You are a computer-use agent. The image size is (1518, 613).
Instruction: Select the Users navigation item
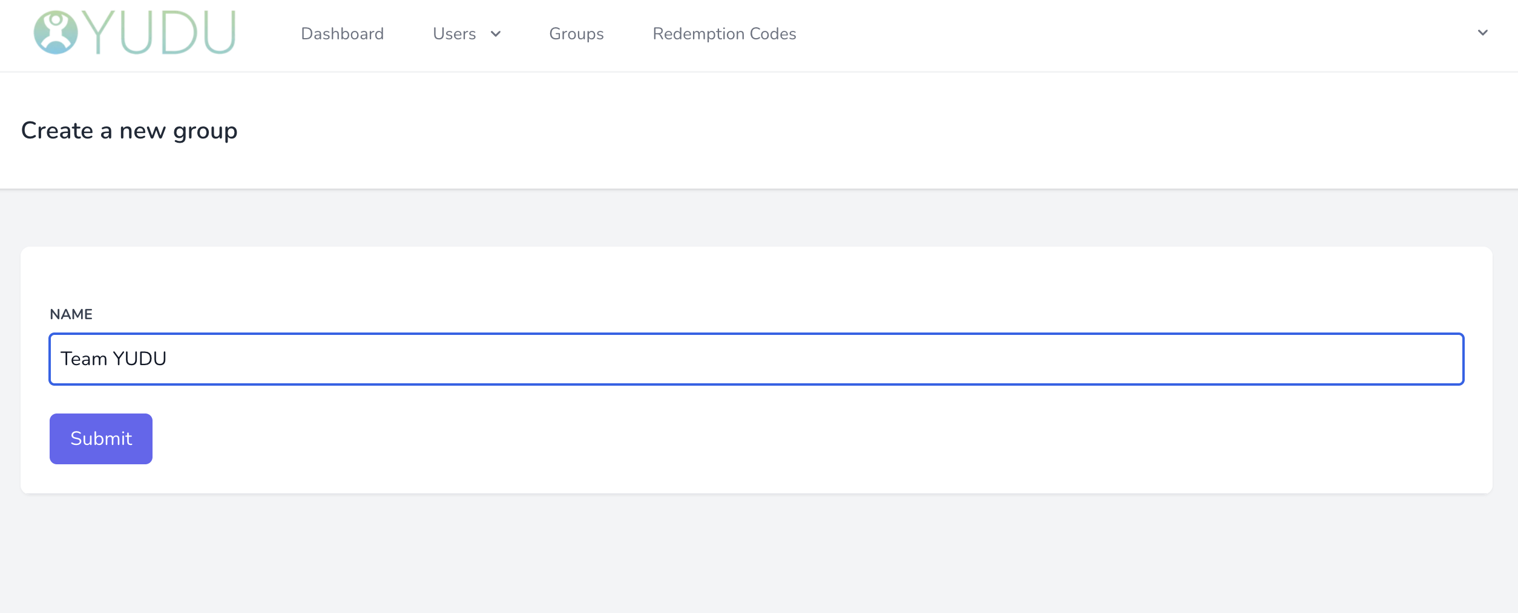tap(454, 34)
